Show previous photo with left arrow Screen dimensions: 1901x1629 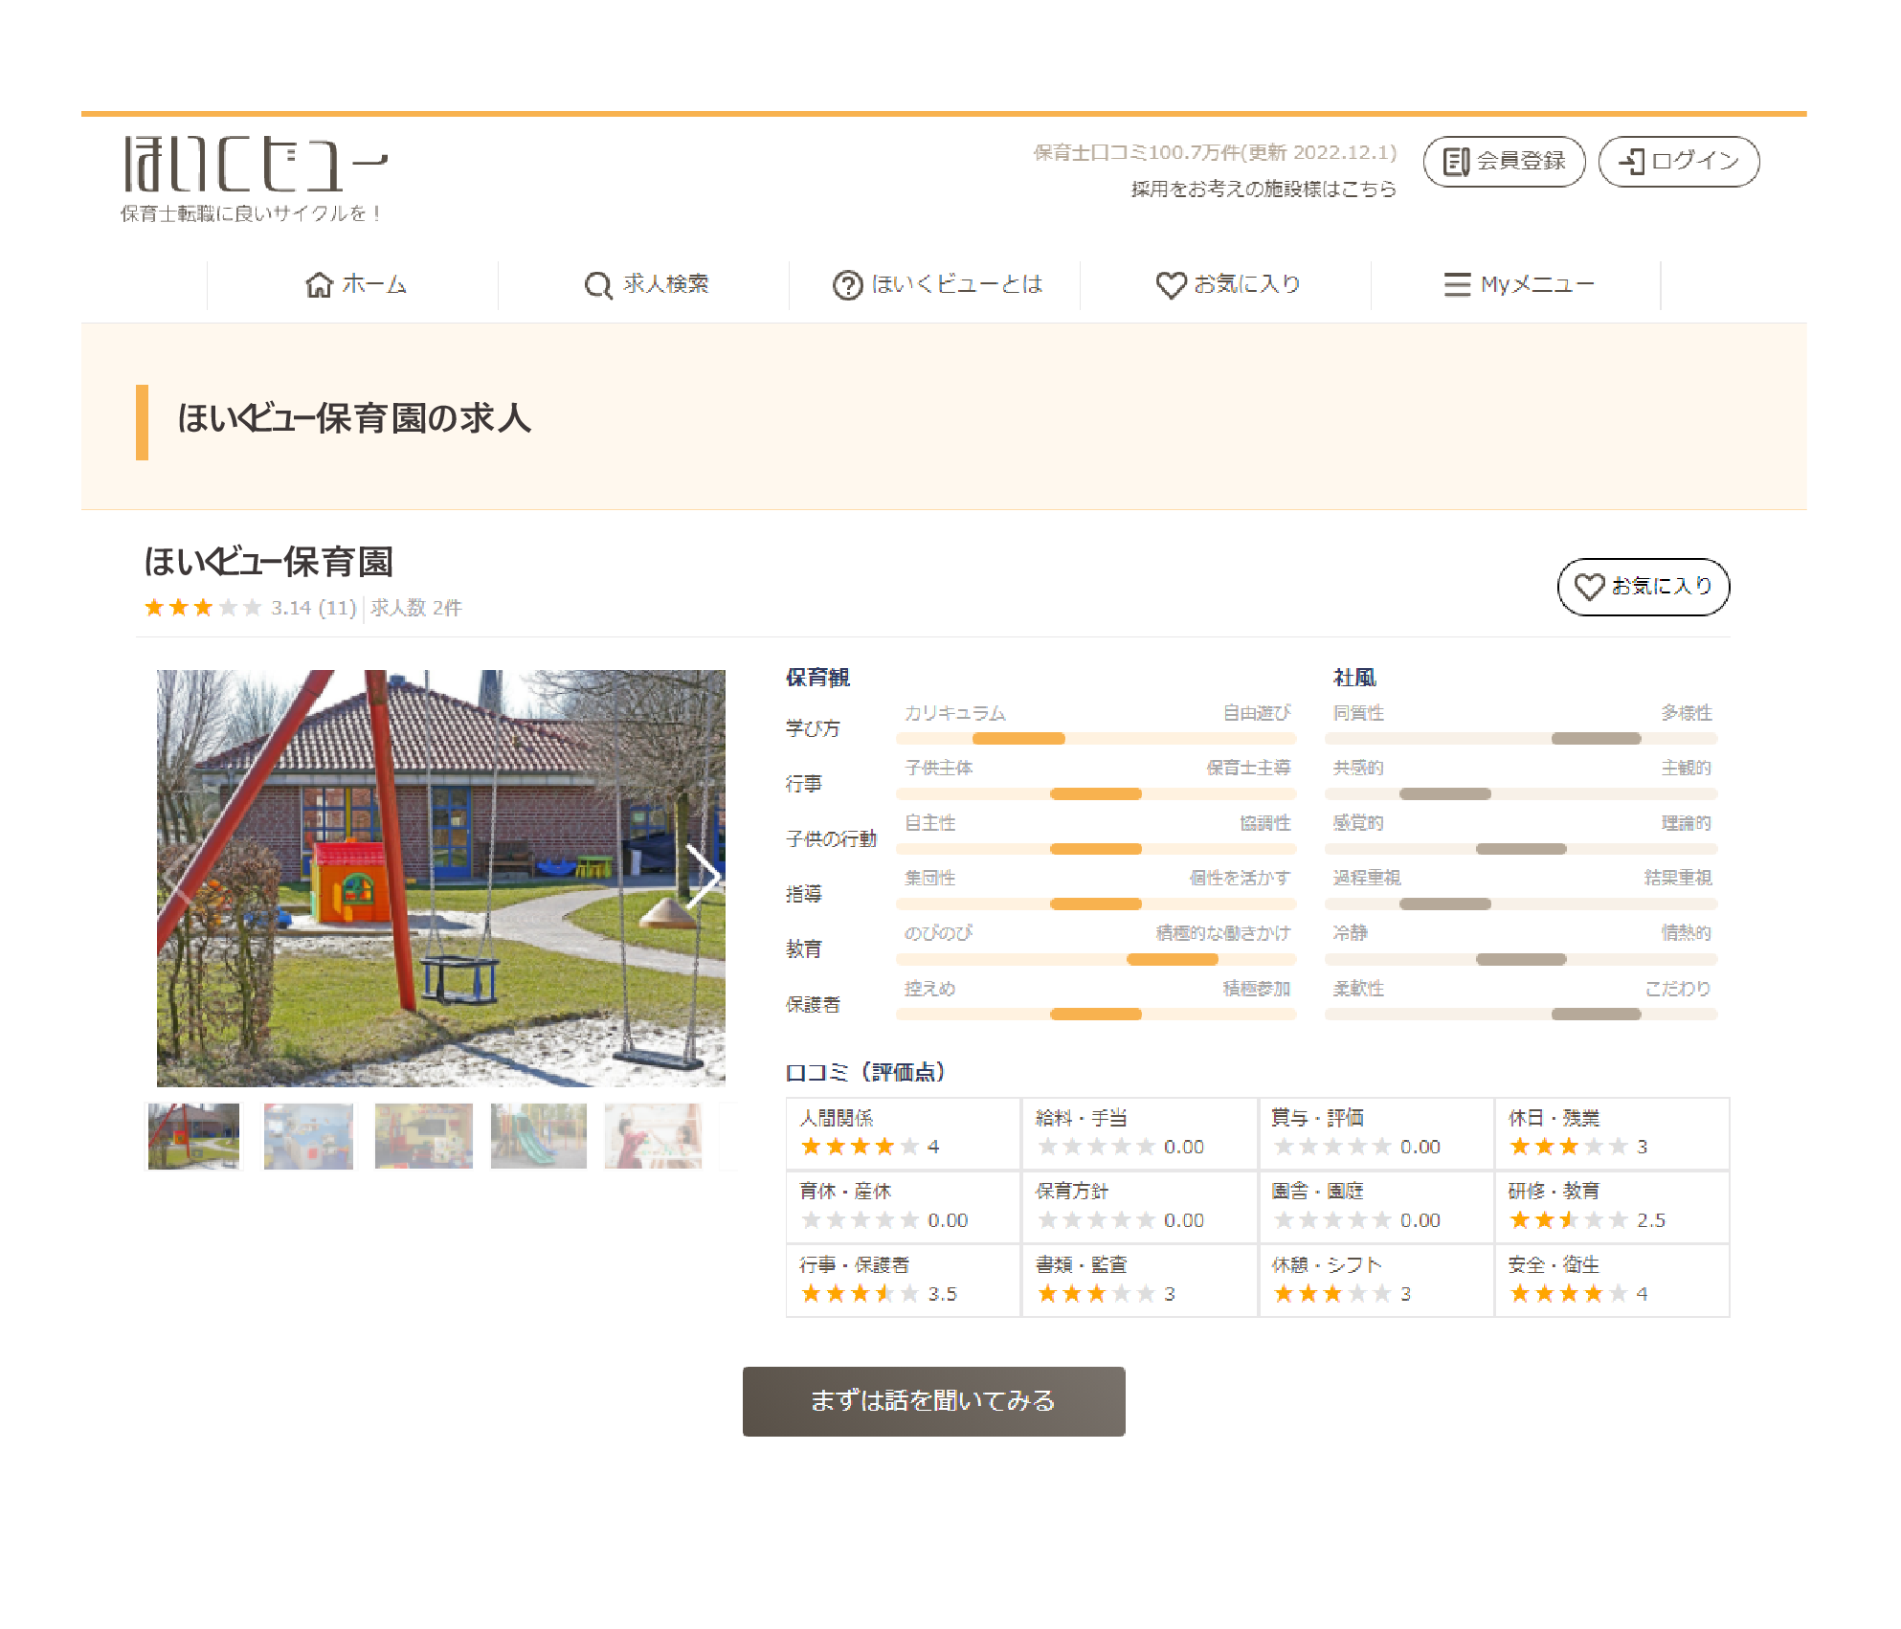pyautogui.click(x=177, y=876)
